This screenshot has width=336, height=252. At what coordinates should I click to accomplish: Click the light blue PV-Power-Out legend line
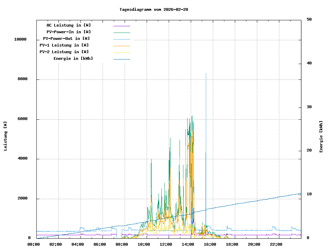click(x=121, y=39)
